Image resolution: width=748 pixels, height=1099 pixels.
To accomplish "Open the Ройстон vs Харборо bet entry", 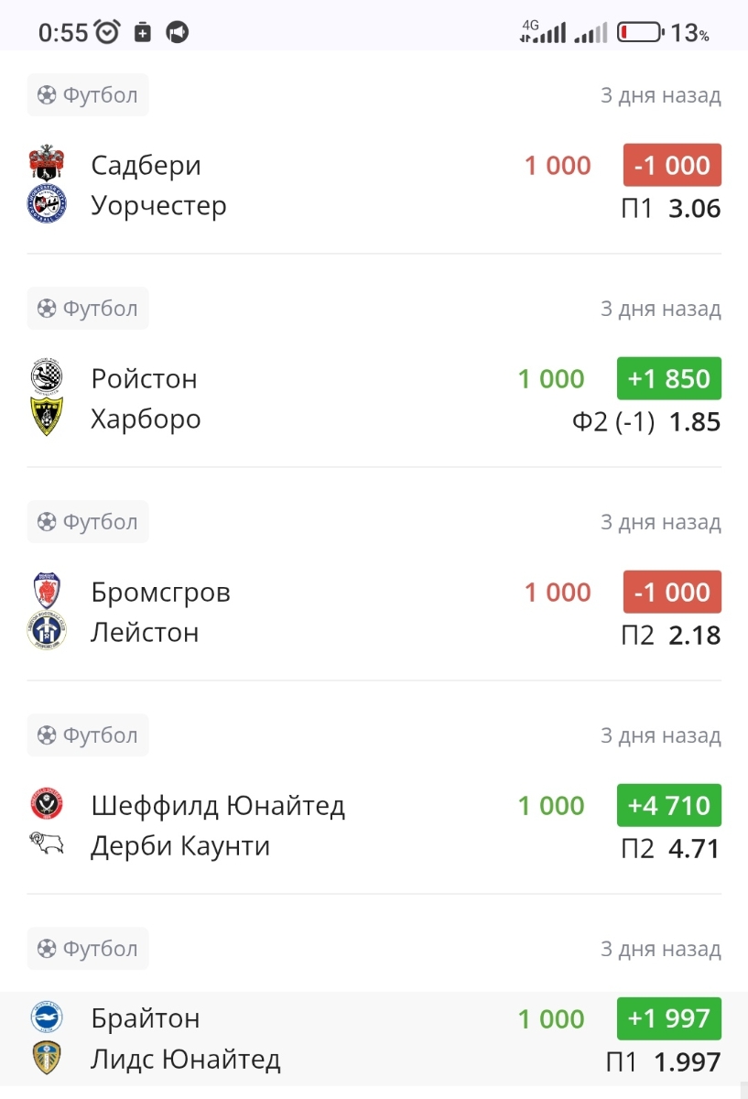I will tap(275, 398).
